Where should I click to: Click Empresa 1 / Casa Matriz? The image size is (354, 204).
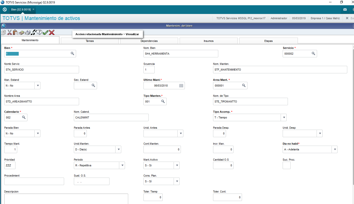pos(325,18)
